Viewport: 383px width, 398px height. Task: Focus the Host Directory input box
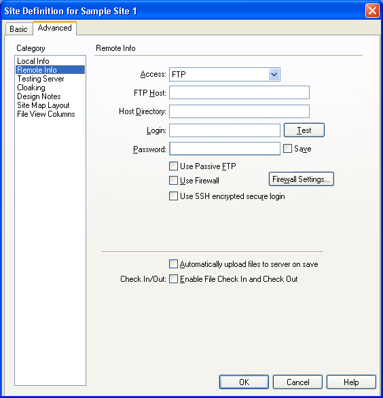239,111
